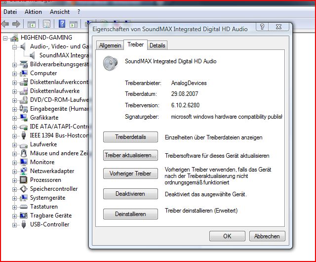
Task: Click the Tragbare Geräte icon
Action: click(x=24, y=216)
